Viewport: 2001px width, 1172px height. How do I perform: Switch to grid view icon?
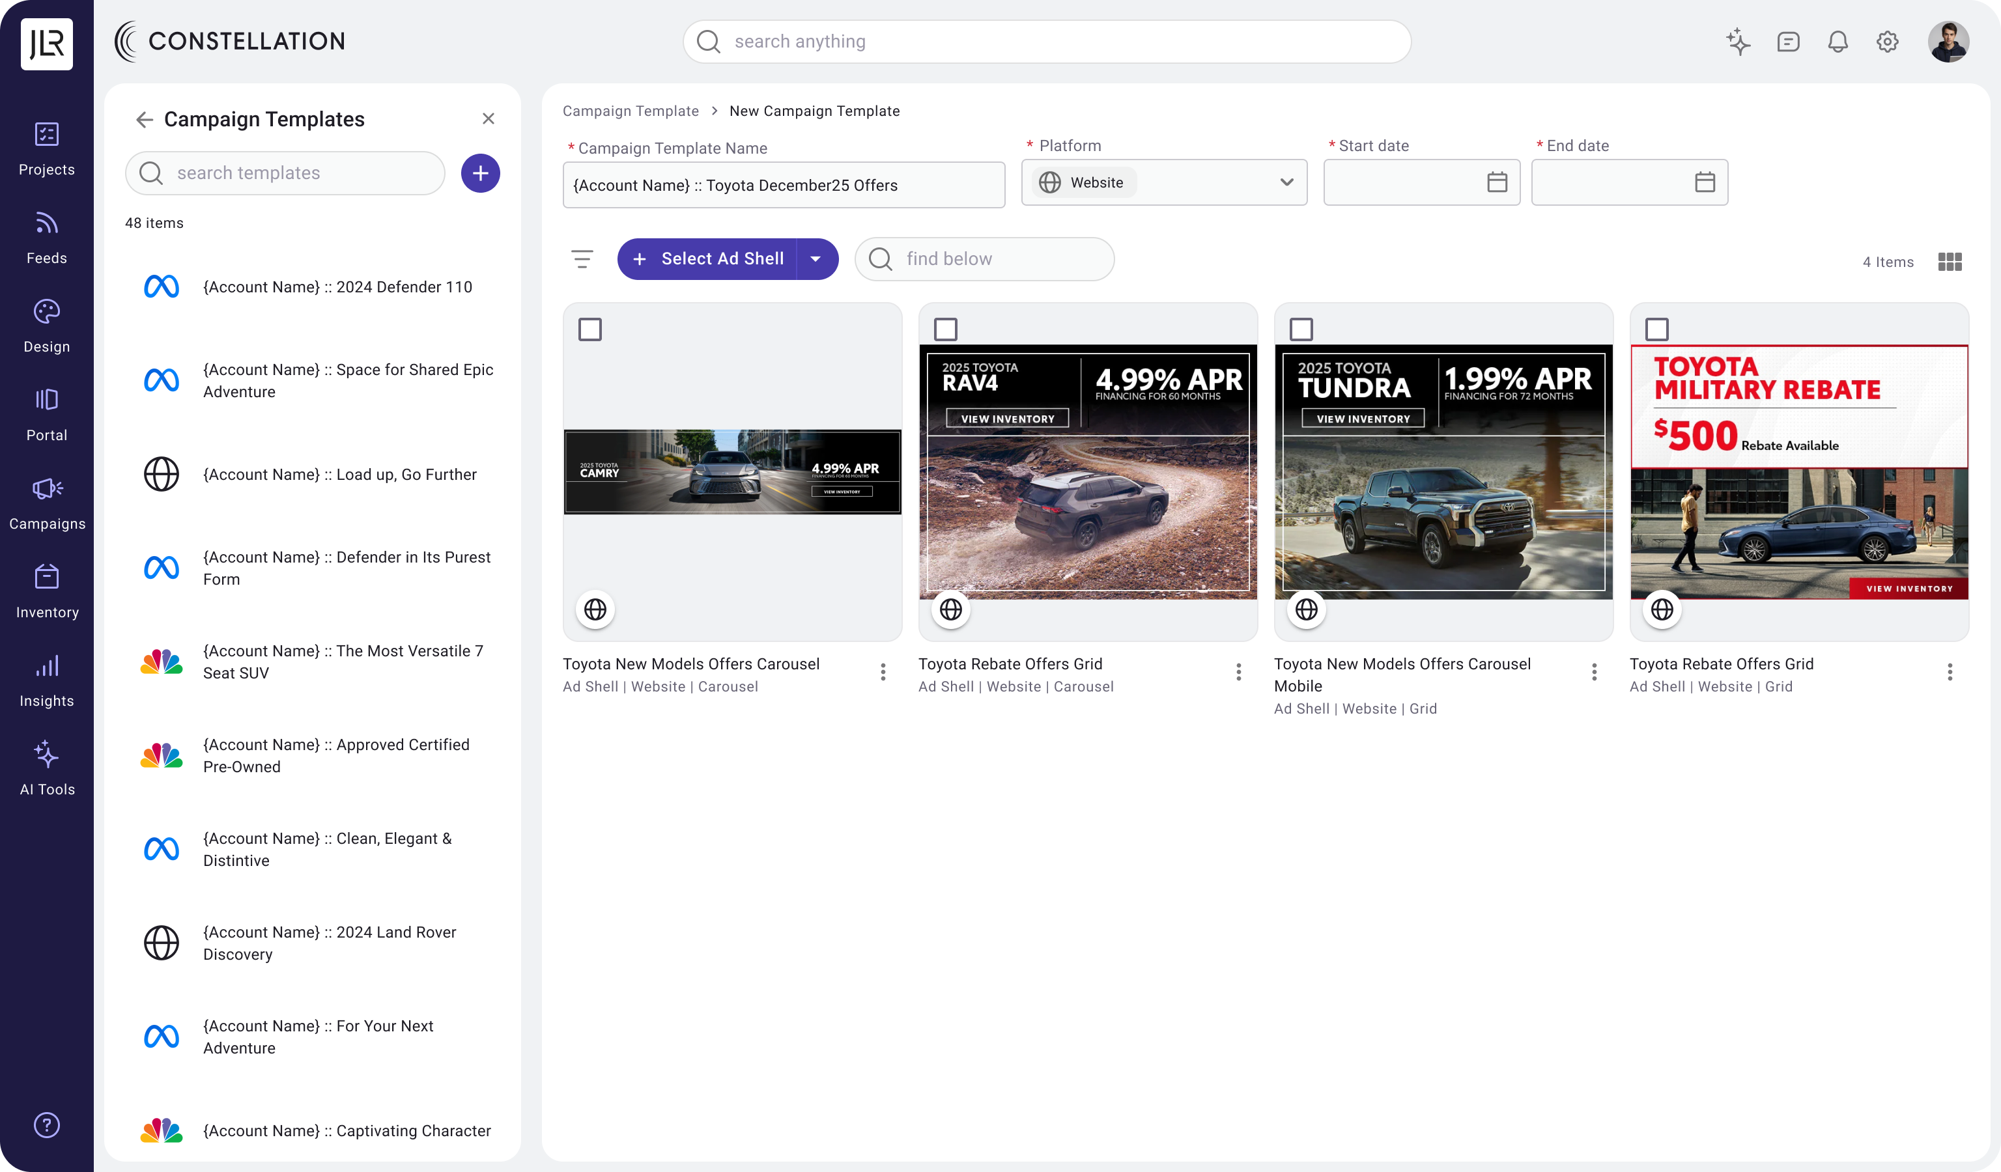tap(1950, 262)
